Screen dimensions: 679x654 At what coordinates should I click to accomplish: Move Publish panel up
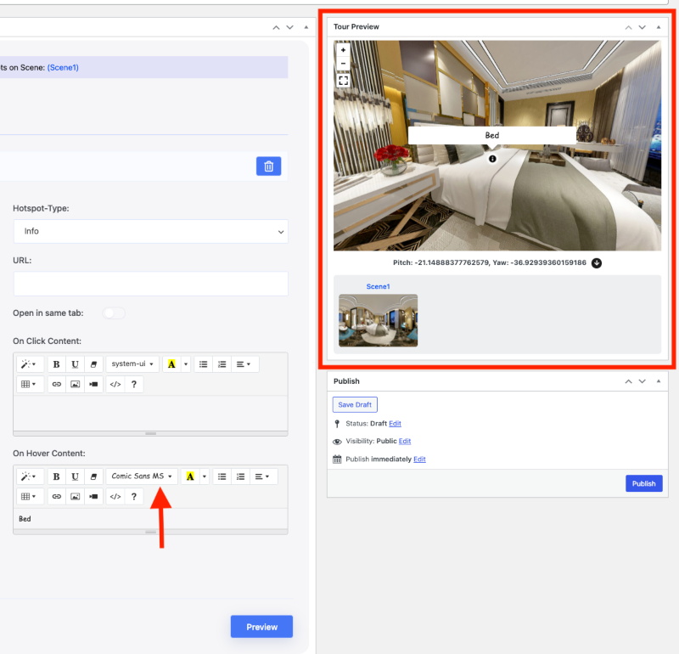click(628, 381)
